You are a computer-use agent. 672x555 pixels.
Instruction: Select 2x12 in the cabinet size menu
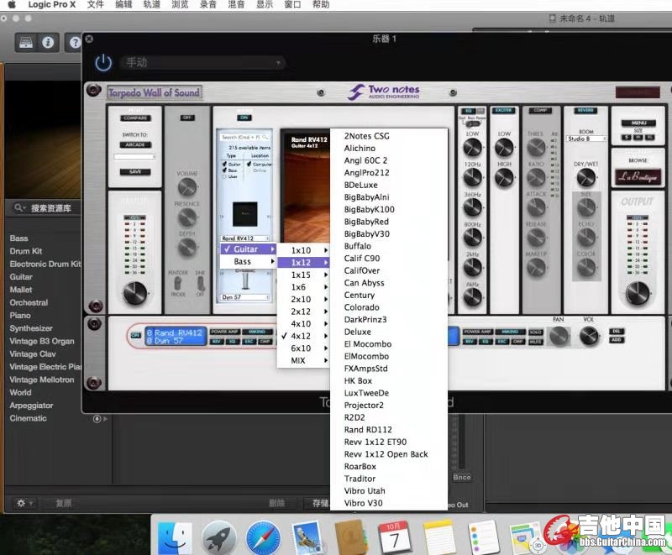click(301, 312)
